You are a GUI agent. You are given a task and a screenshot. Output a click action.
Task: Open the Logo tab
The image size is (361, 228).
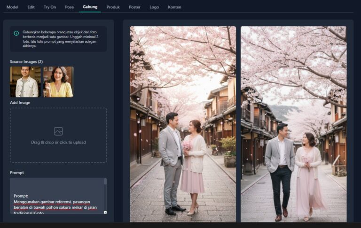click(x=154, y=7)
